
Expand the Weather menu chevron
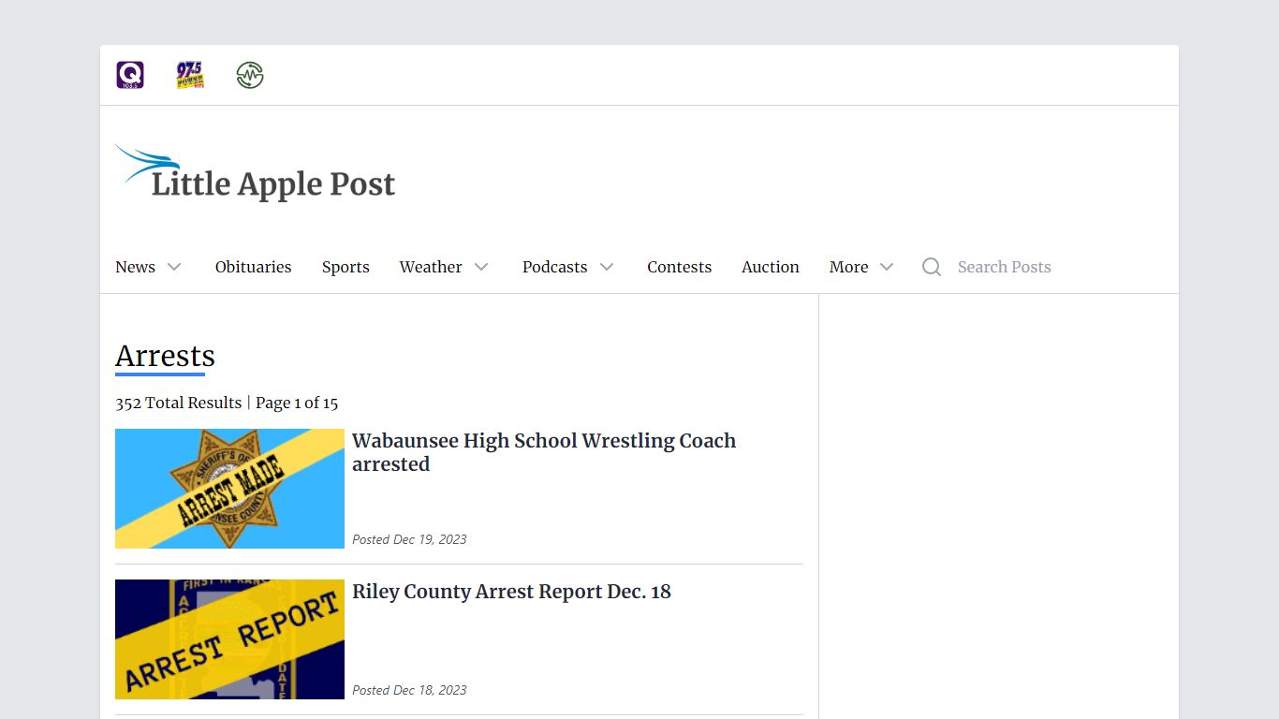481,267
